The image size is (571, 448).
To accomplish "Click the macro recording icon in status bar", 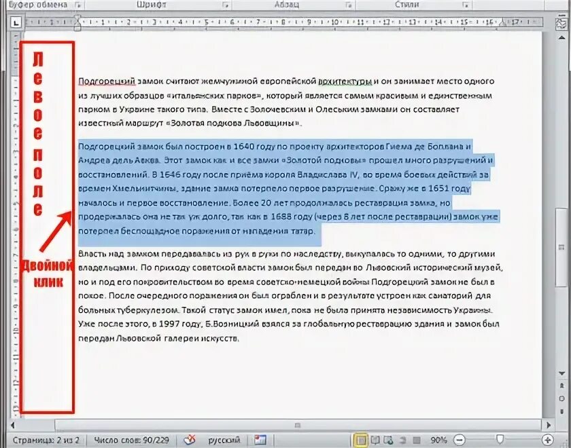I will coord(260,441).
